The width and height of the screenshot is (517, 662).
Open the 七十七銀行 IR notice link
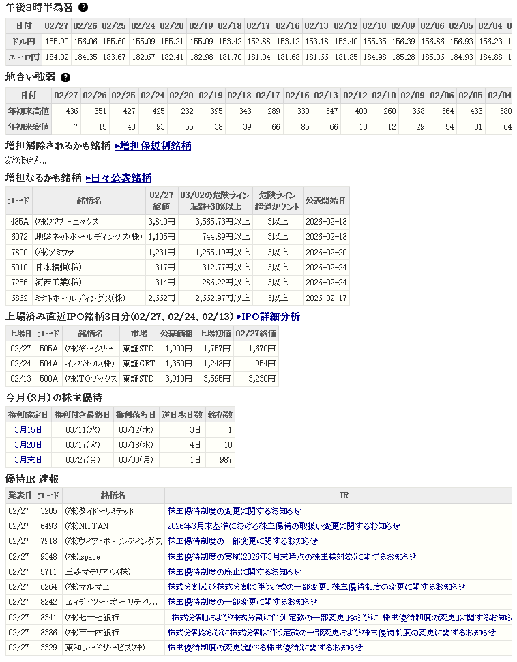click(x=339, y=617)
